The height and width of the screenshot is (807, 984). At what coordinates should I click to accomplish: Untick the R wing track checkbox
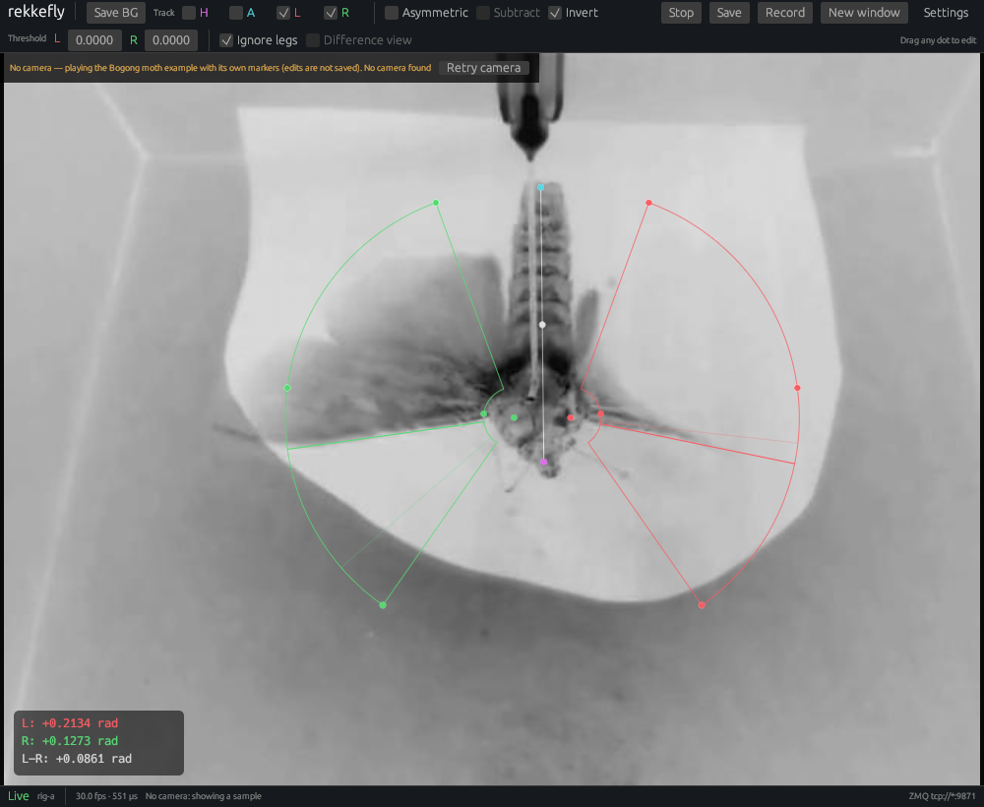tap(331, 13)
